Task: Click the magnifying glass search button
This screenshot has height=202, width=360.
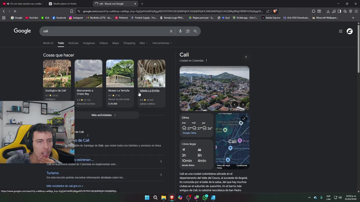Action: 195,31
